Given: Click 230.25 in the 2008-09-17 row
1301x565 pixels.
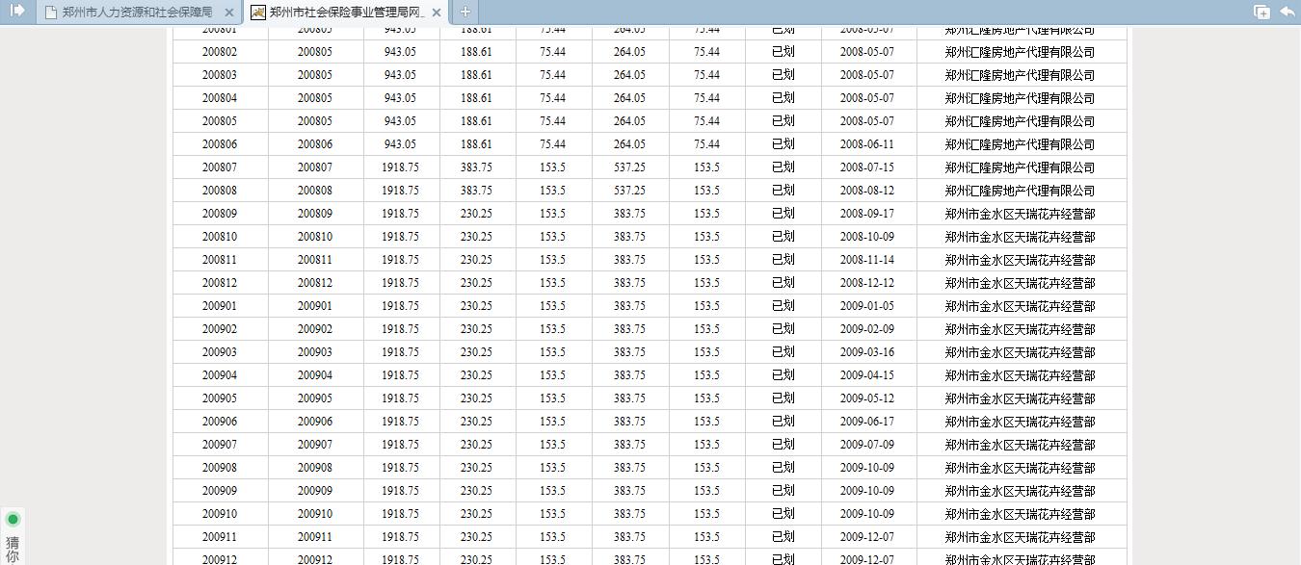Looking at the screenshot, I should click(x=476, y=214).
